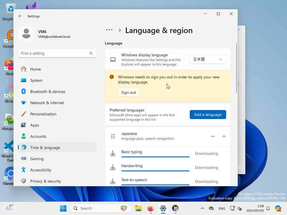Go back using the Settings back arrow
Viewport: 287px width, 215px height.
click(20, 16)
